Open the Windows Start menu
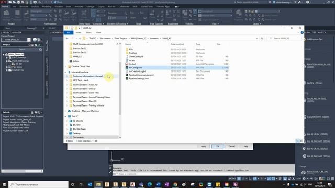This screenshot has width=335, height=188. point(4,184)
